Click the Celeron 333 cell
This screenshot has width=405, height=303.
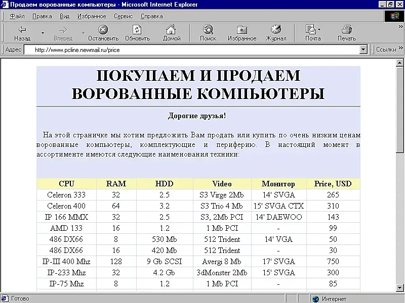click(66, 195)
